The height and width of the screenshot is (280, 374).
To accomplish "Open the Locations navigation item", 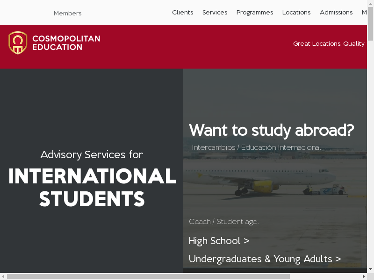I will click(x=296, y=13).
